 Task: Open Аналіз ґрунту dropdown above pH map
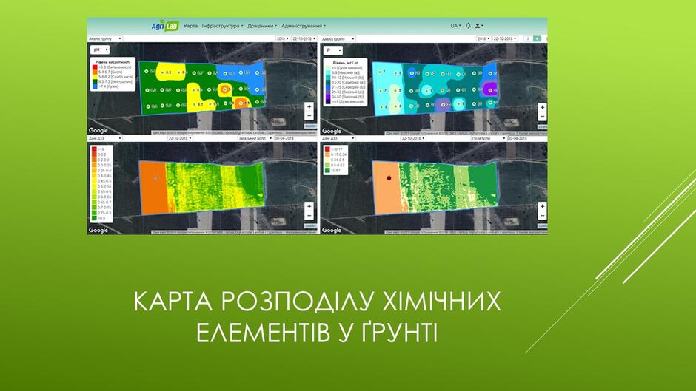click(x=104, y=38)
